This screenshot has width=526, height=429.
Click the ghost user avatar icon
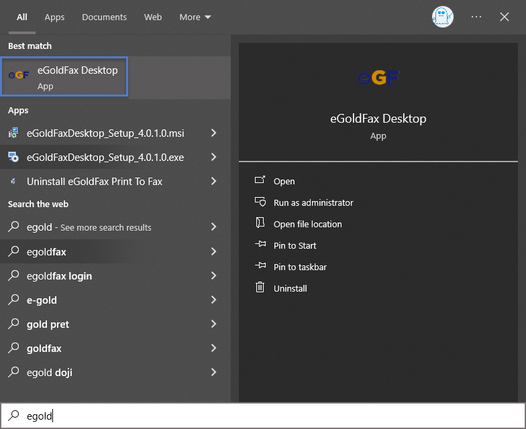pos(443,17)
